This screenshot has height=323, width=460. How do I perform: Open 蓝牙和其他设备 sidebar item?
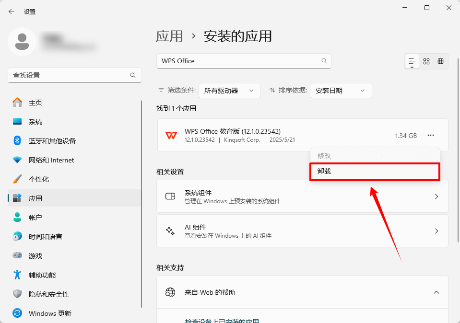tap(74, 141)
